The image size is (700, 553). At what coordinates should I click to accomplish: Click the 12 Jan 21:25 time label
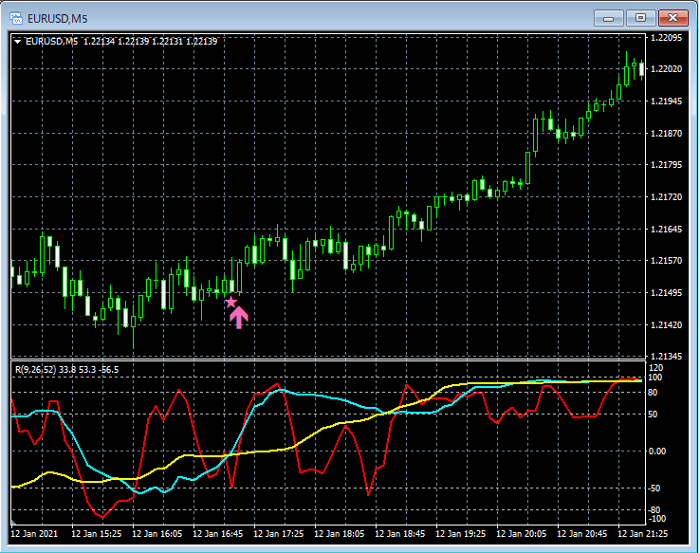coord(641,535)
